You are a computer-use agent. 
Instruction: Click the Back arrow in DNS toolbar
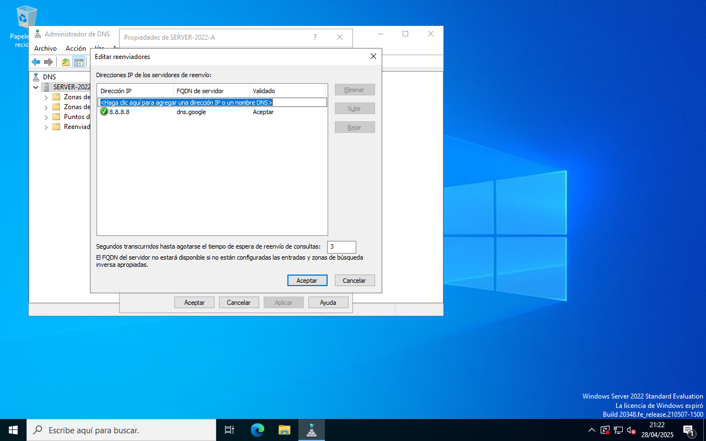[x=36, y=62]
